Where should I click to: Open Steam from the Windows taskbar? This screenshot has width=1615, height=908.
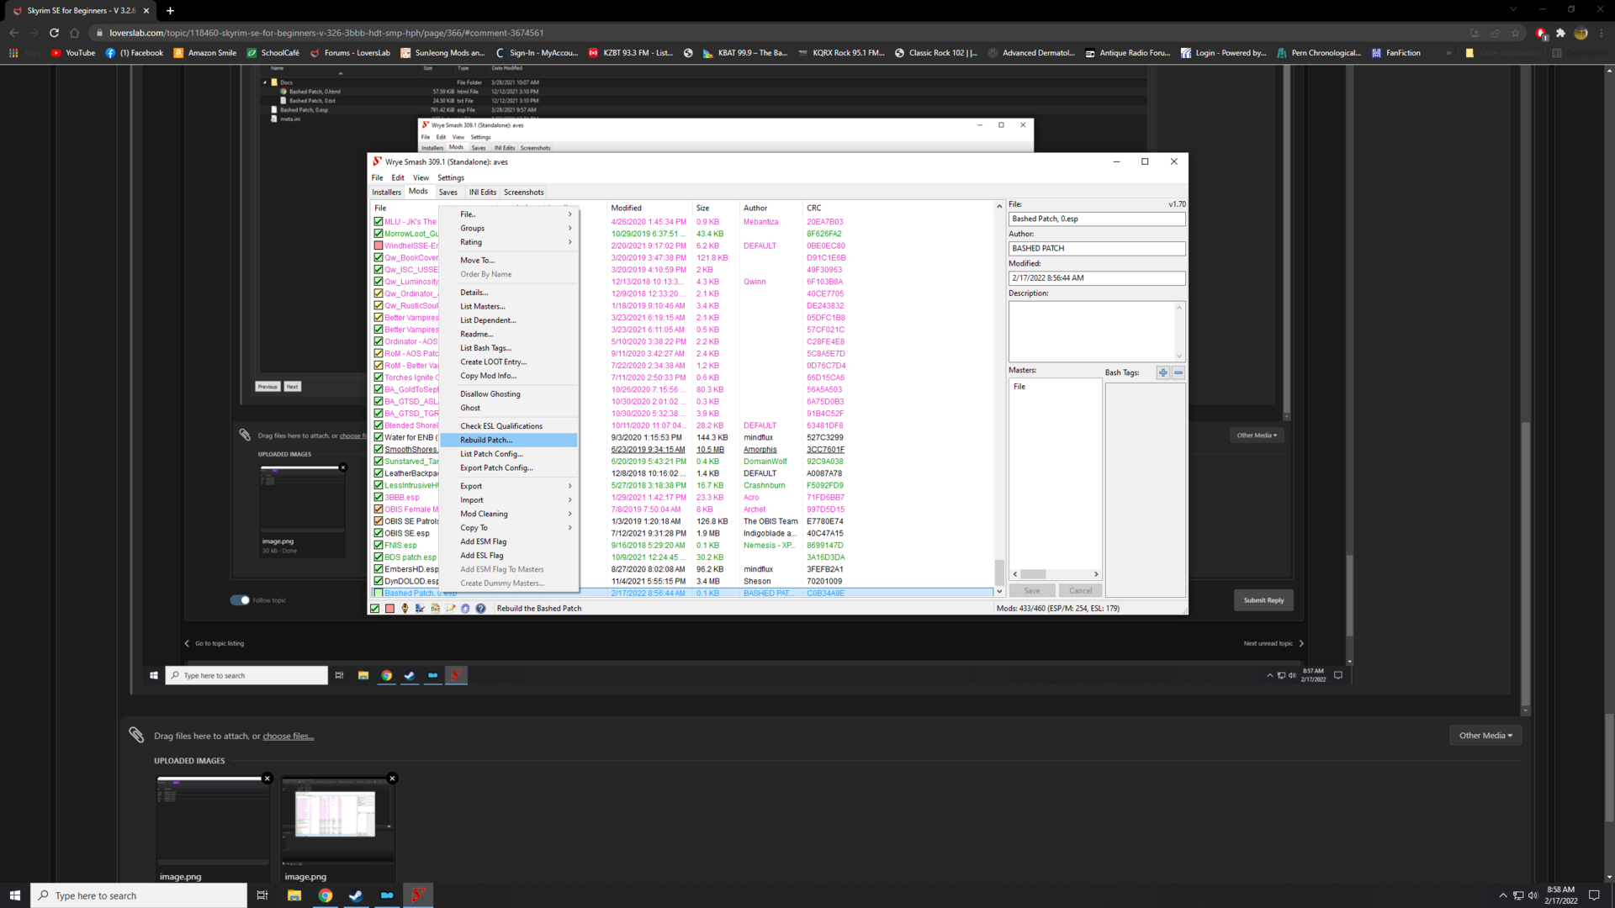356,895
